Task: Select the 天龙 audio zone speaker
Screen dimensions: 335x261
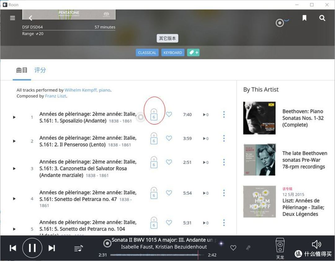Action: pos(280,248)
